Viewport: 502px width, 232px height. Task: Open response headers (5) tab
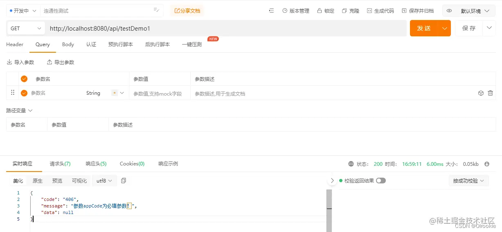point(96,164)
